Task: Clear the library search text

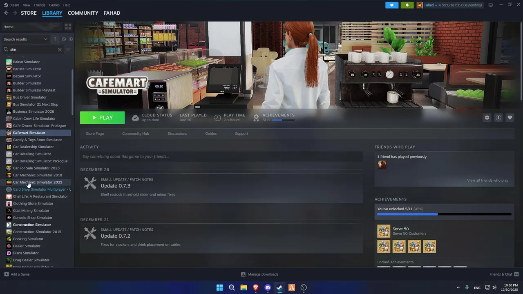Action: click(x=60, y=49)
